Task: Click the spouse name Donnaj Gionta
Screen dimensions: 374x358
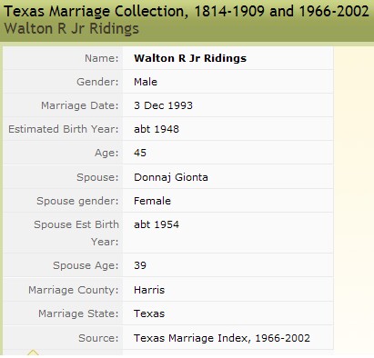Action: coord(171,177)
